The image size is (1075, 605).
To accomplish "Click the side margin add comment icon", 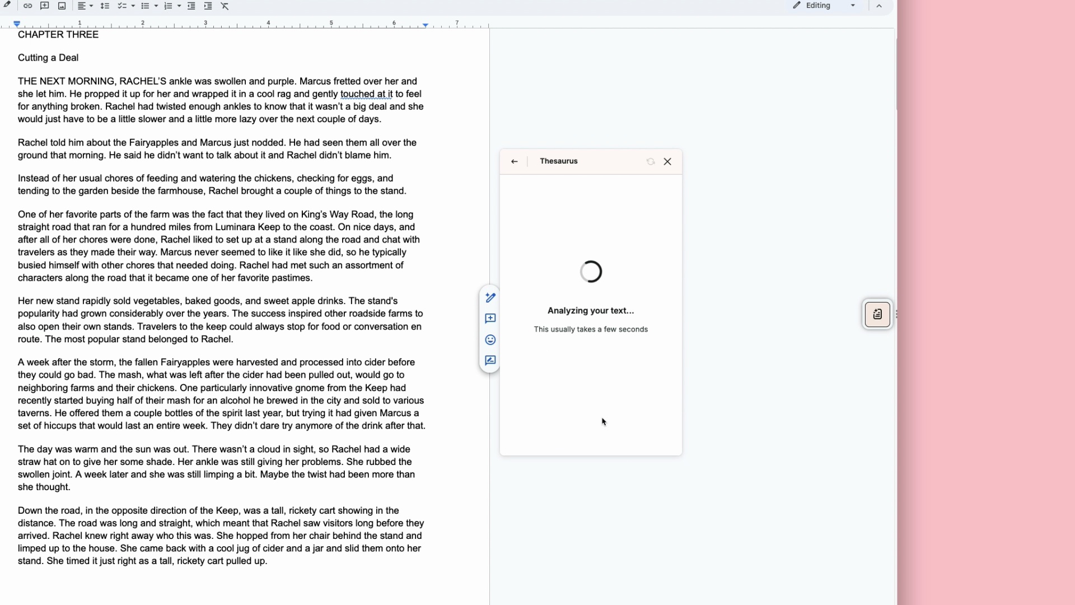I will 490,319.
